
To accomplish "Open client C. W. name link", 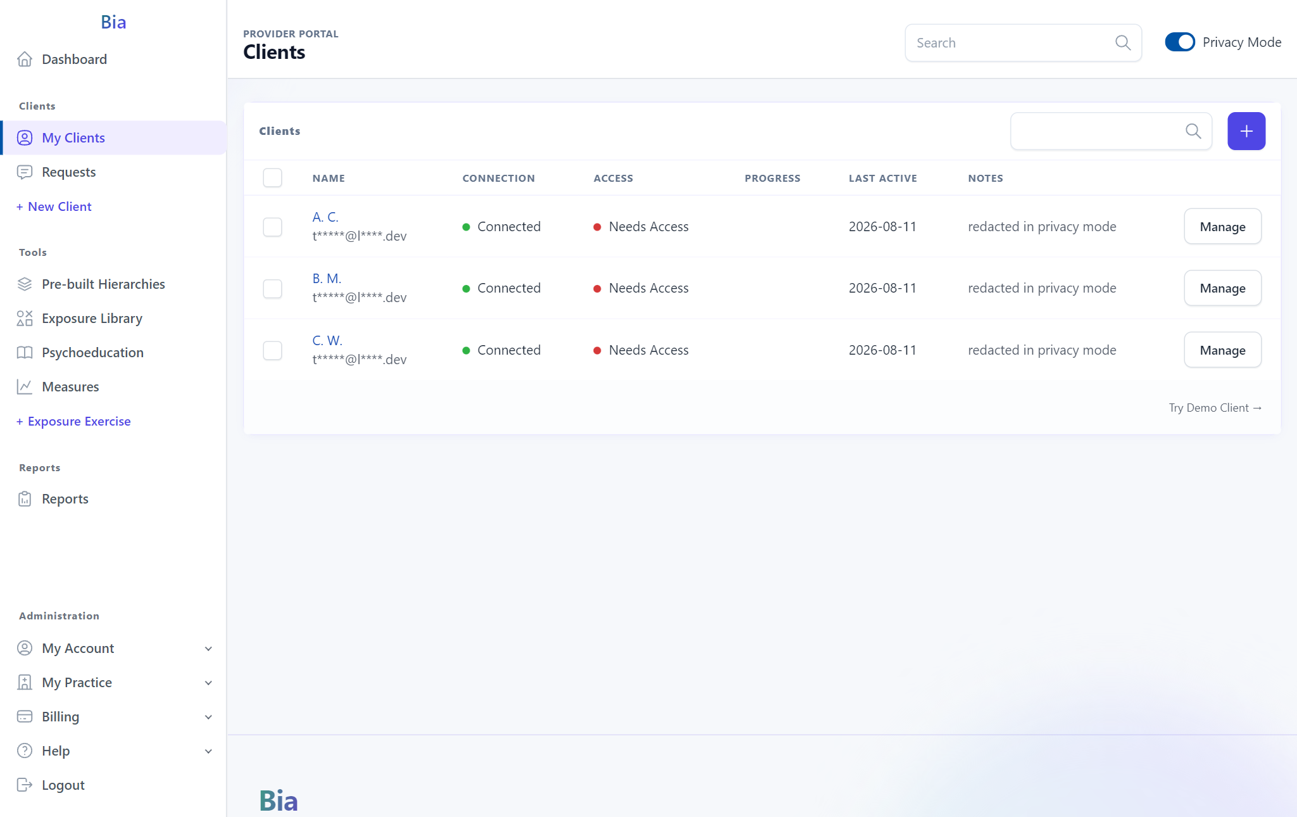I will [327, 340].
